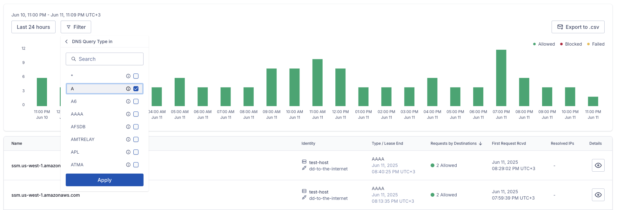
Task: Click the info icon for AMTRELAY type
Action: (x=128, y=139)
